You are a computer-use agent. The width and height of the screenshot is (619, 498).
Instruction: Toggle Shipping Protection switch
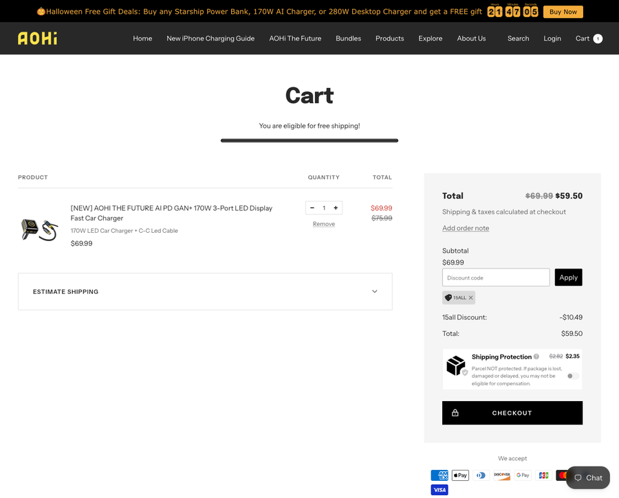point(573,376)
